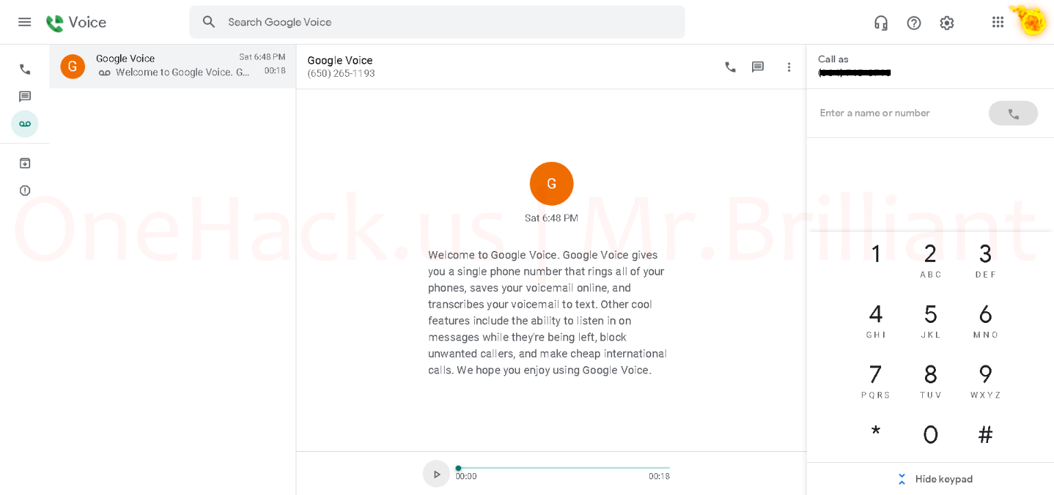Open the Help question mark icon

[x=914, y=23]
